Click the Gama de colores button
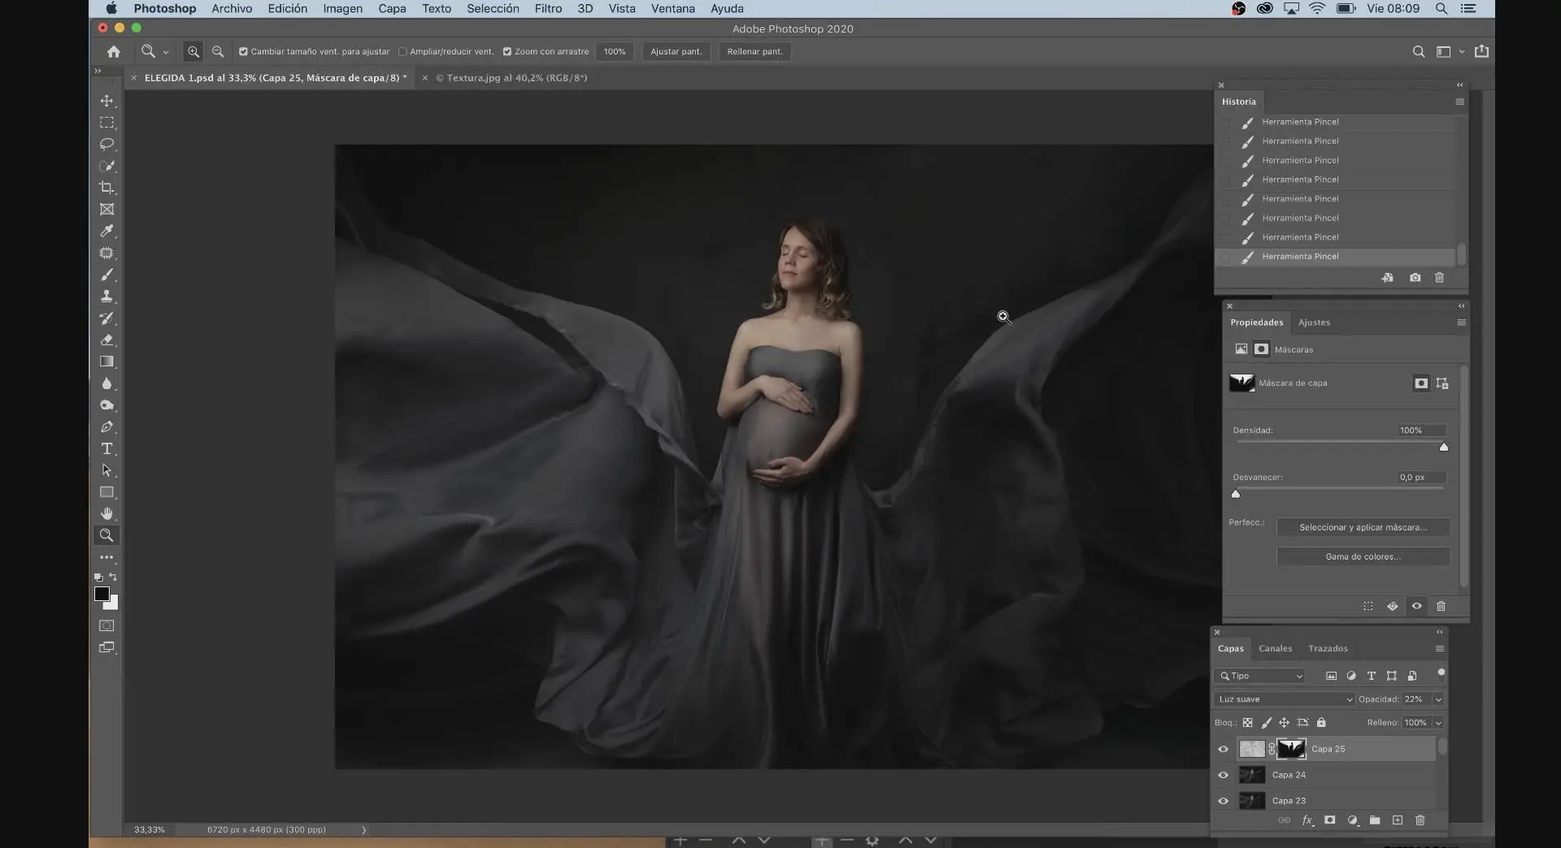The width and height of the screenshot is (1561, 848). click(x=1363, y=556)
